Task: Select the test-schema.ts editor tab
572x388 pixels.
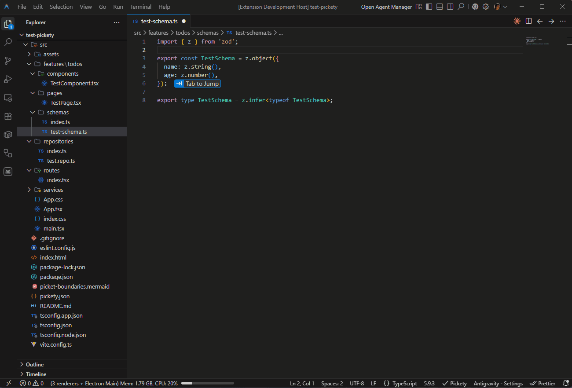Action: coord(159,21)
